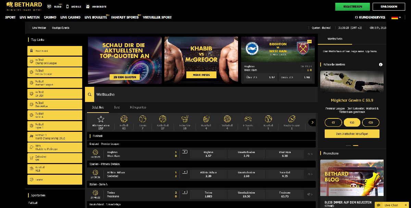Viewport: 411px width, 208px height.
Task: Click the Wettsuche search magnifier icon
Action: tap(89, 94)
